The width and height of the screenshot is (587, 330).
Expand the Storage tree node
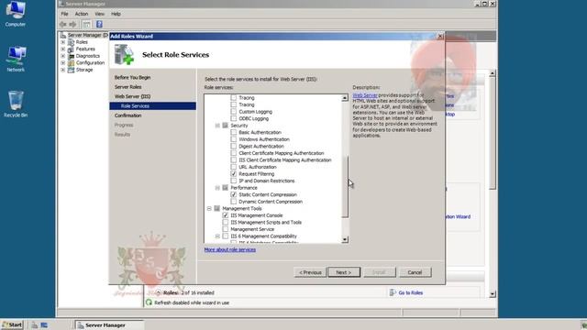coord(63,70)
